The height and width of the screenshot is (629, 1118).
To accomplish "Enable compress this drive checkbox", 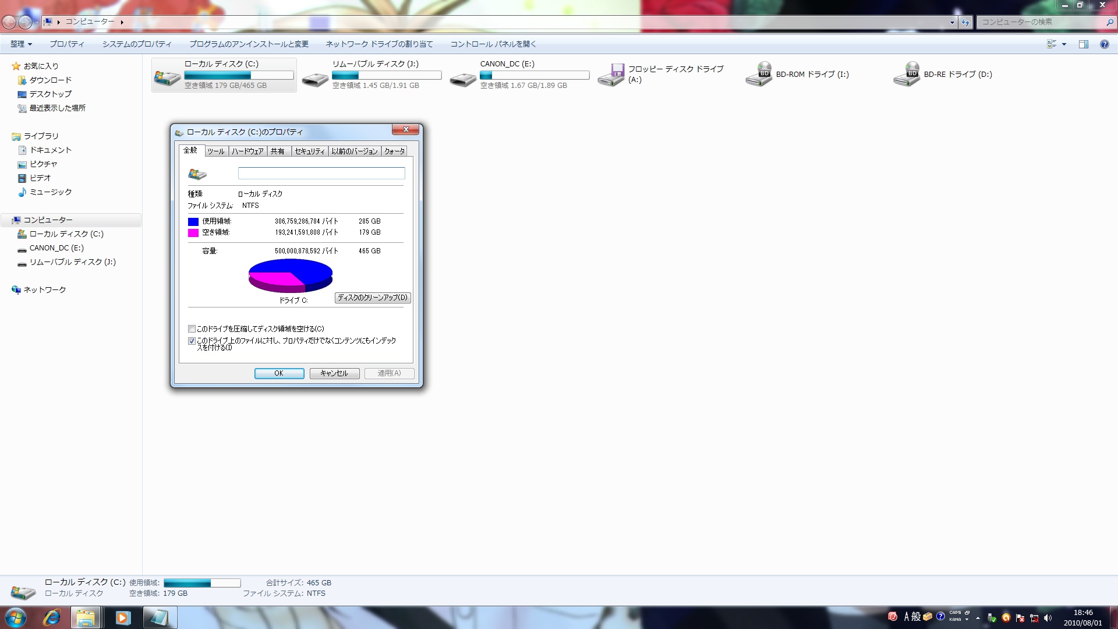I will pos(192,329).
